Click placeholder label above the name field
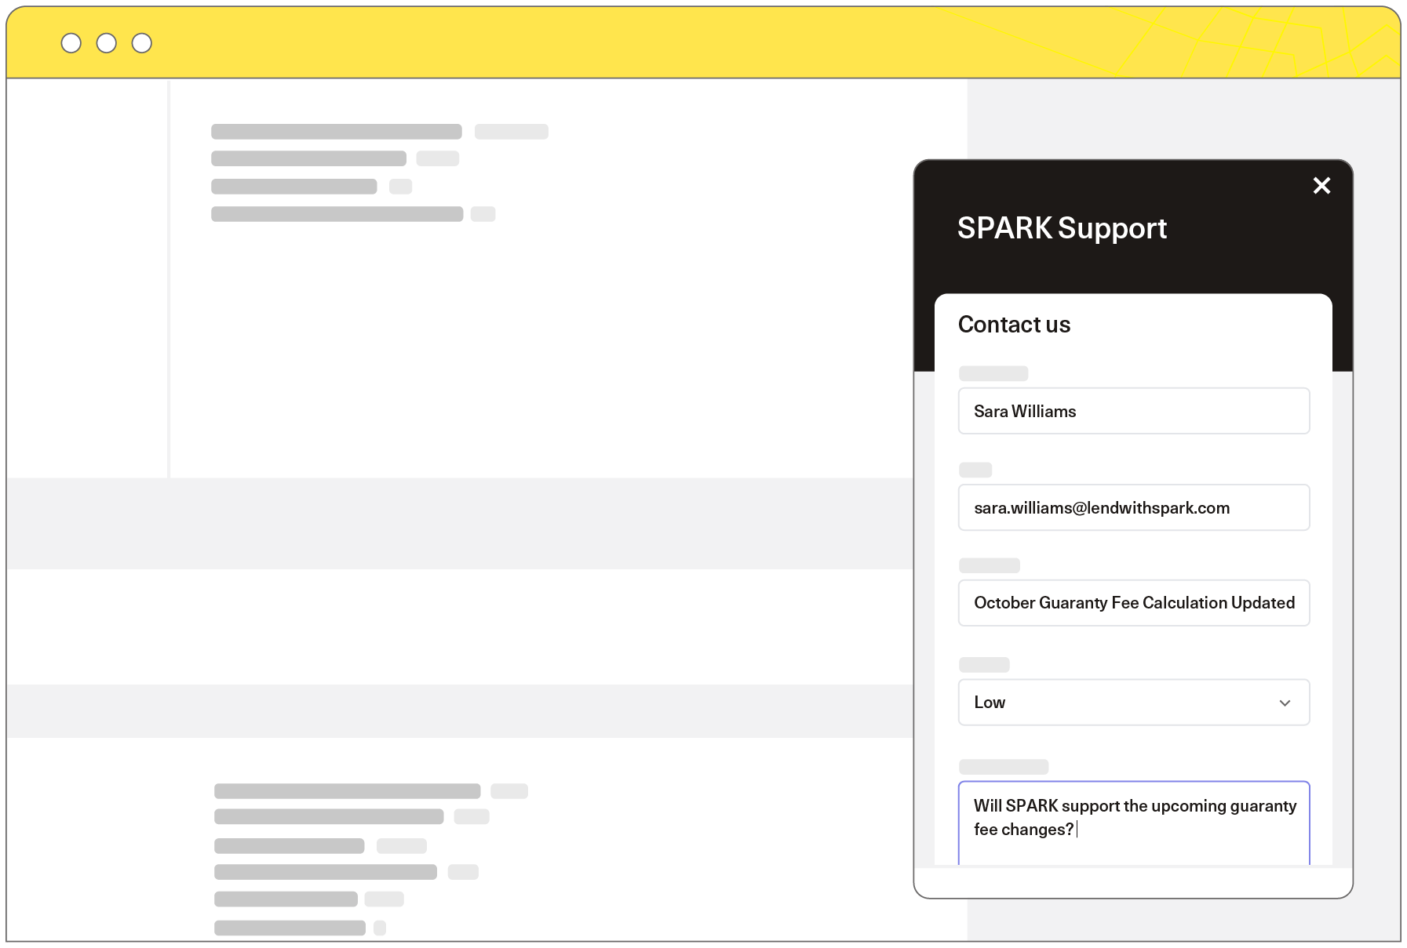Screen dimensions: 1407x948 993,373
